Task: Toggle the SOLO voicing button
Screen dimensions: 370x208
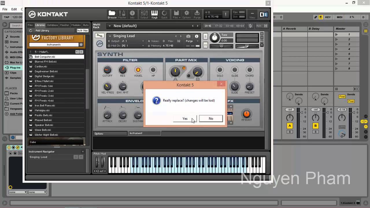Action: [x=220, y=70]
